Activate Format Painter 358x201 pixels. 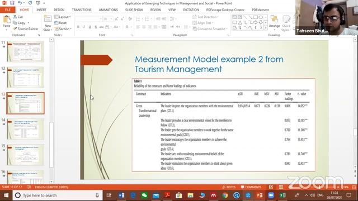(x=26, y=29)
